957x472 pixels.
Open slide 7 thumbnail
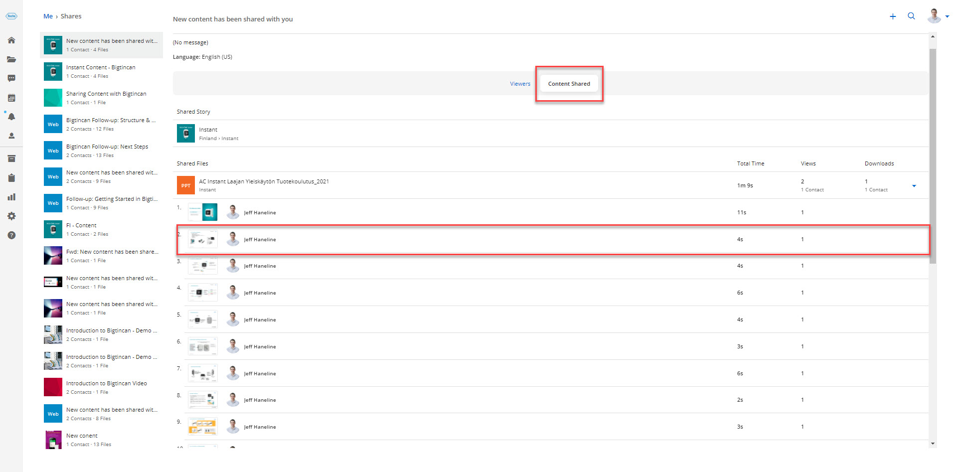coord(202,373)
